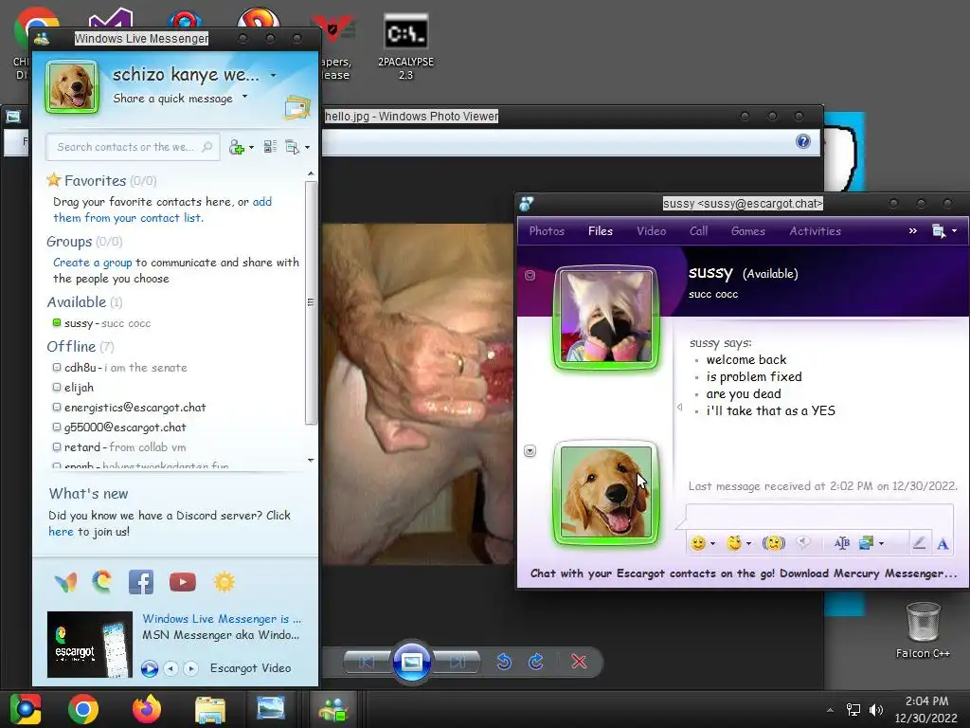Image resolution: width=970 pixels, height=728 pixels.
Task: Open 'Windows Live Messenger is ...' video link
Action: click(222, 619)
